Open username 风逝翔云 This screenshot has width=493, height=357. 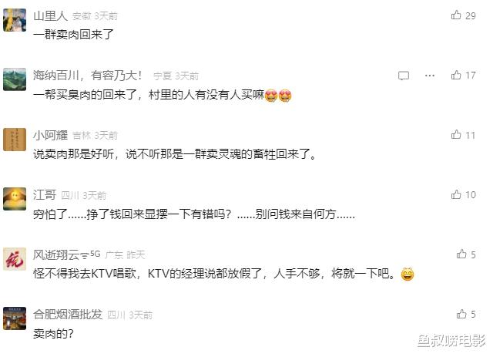pyautogui.click(x=56, y=254)
